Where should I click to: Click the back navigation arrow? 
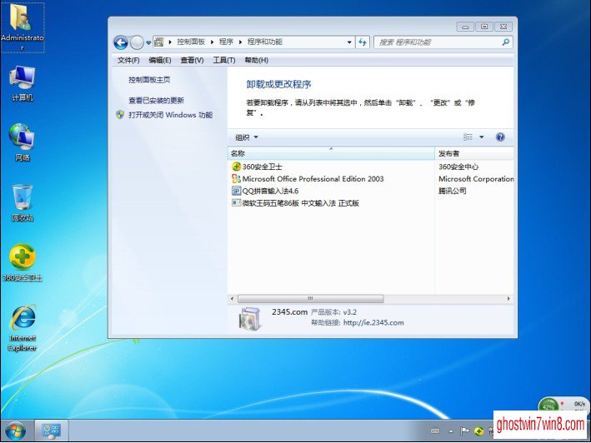click(x=121, y=42)
